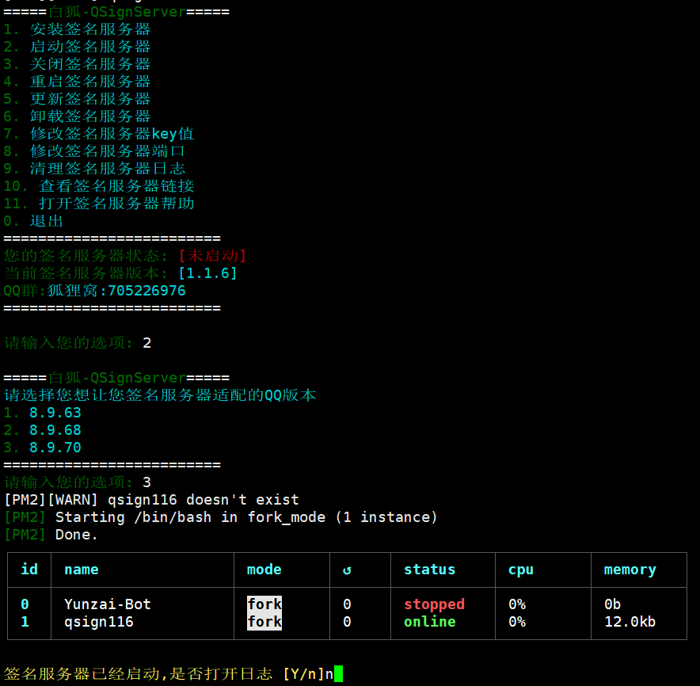Click the memory column header
Viewport: 700px width, 686px height.
coord(630,570)
